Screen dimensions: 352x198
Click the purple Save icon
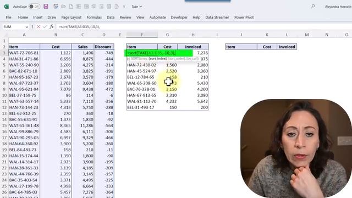(46, 7)
